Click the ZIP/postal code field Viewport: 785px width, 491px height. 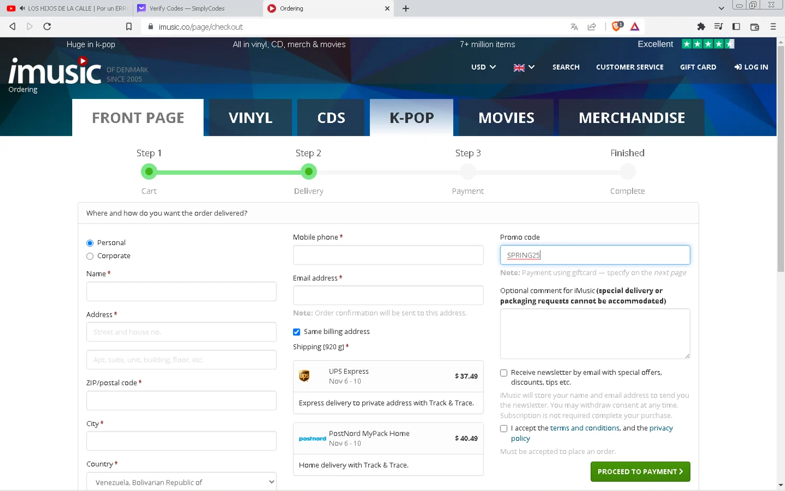pos(181,400)
